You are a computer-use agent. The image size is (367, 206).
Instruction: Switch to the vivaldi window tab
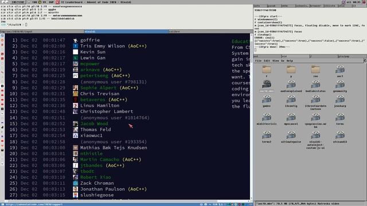126,31
